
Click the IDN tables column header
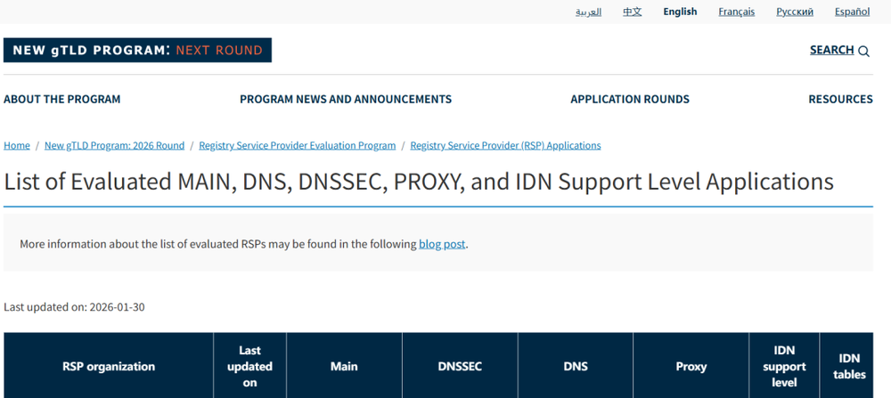click(x=849, y=366)
